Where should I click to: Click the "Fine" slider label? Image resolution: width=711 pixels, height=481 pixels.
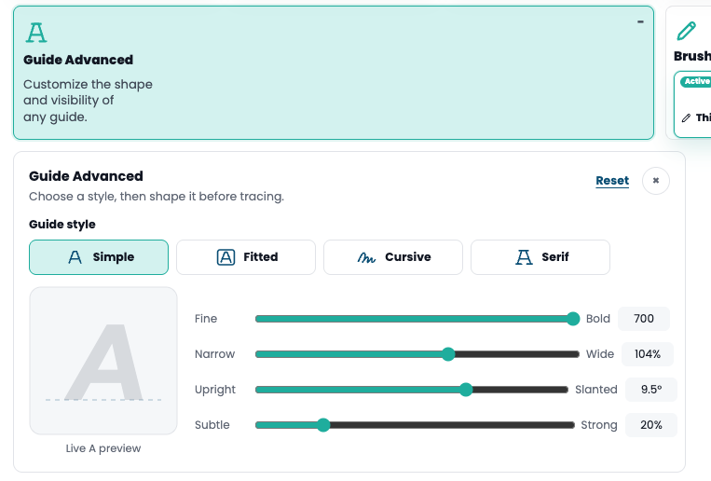tap(206, 319)
